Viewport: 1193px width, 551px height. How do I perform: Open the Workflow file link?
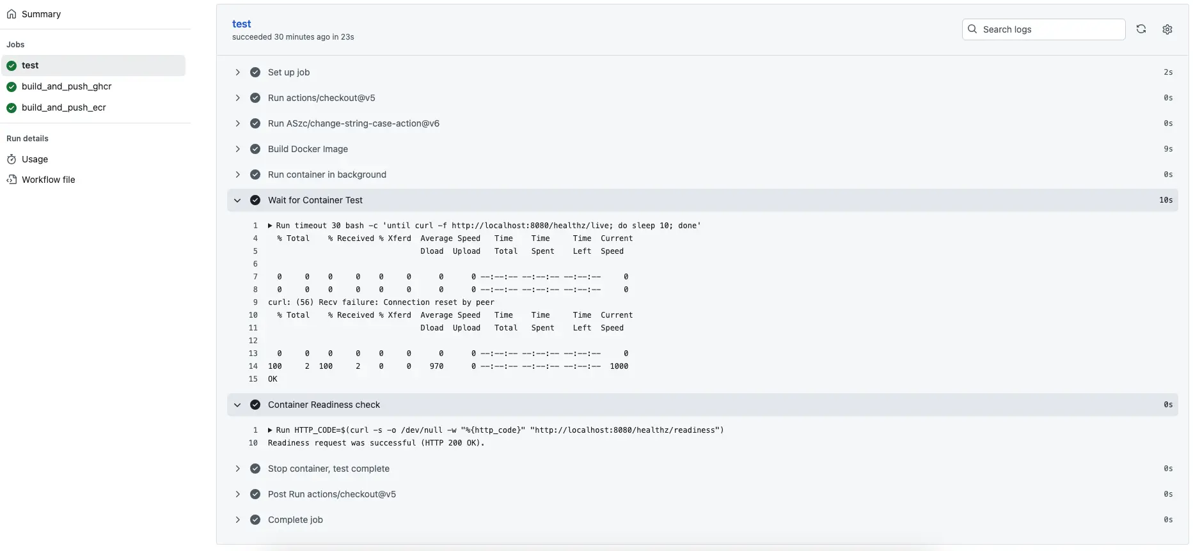49,180
